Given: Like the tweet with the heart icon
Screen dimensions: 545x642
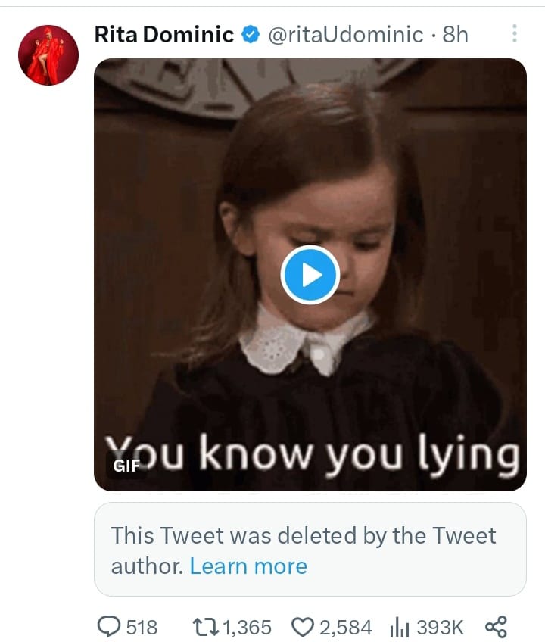Looking at the screenshot, I should coord(303,627).
